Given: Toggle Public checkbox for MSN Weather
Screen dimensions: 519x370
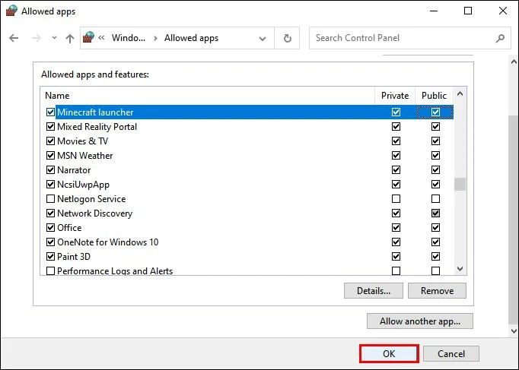Looking at the screenshot, I should click(x=435, y=155).
